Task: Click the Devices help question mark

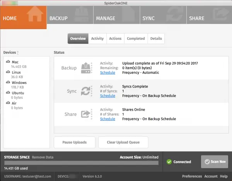Action: (18, 53)
